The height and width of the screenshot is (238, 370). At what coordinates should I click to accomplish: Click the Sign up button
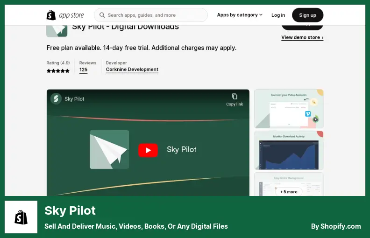[307, 15]
